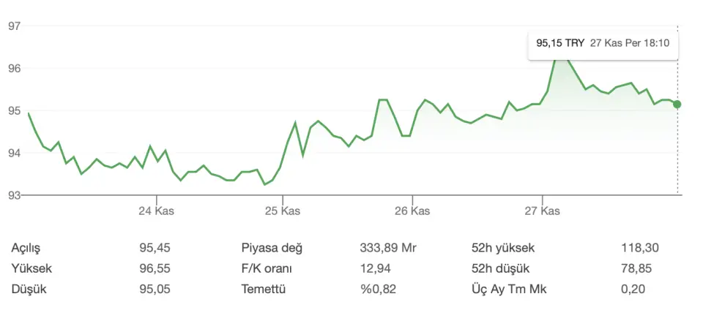
Task: Select the 25 Kas date marker
Action: (283, 211)
